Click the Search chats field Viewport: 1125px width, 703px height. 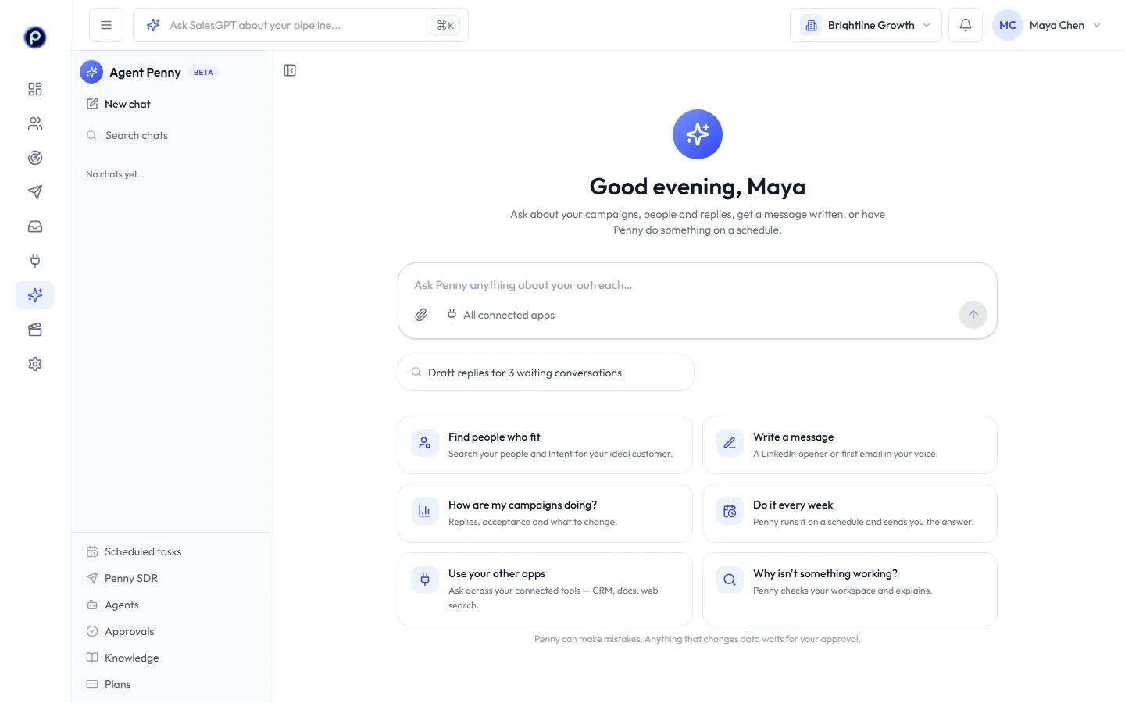170,135
